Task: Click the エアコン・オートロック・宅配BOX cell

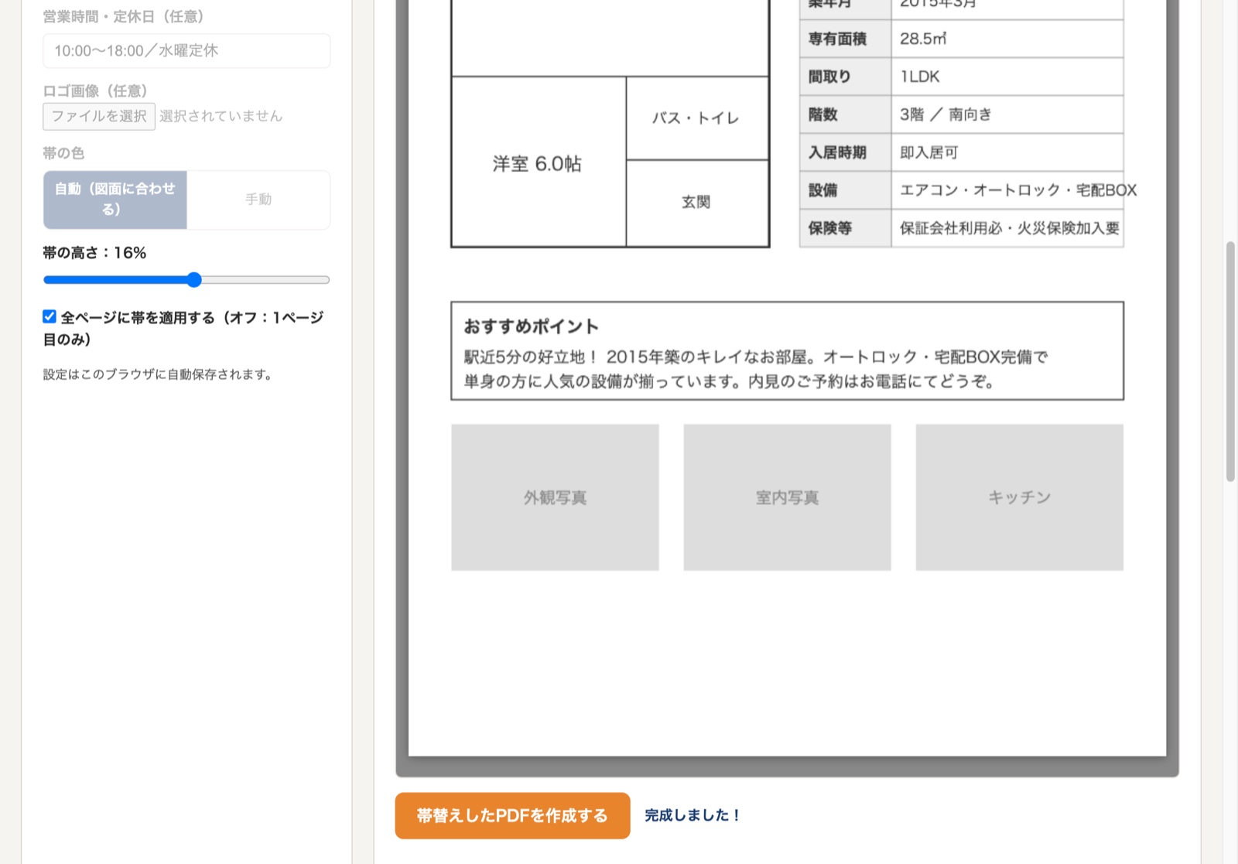Action: (x=1007, y=190)
